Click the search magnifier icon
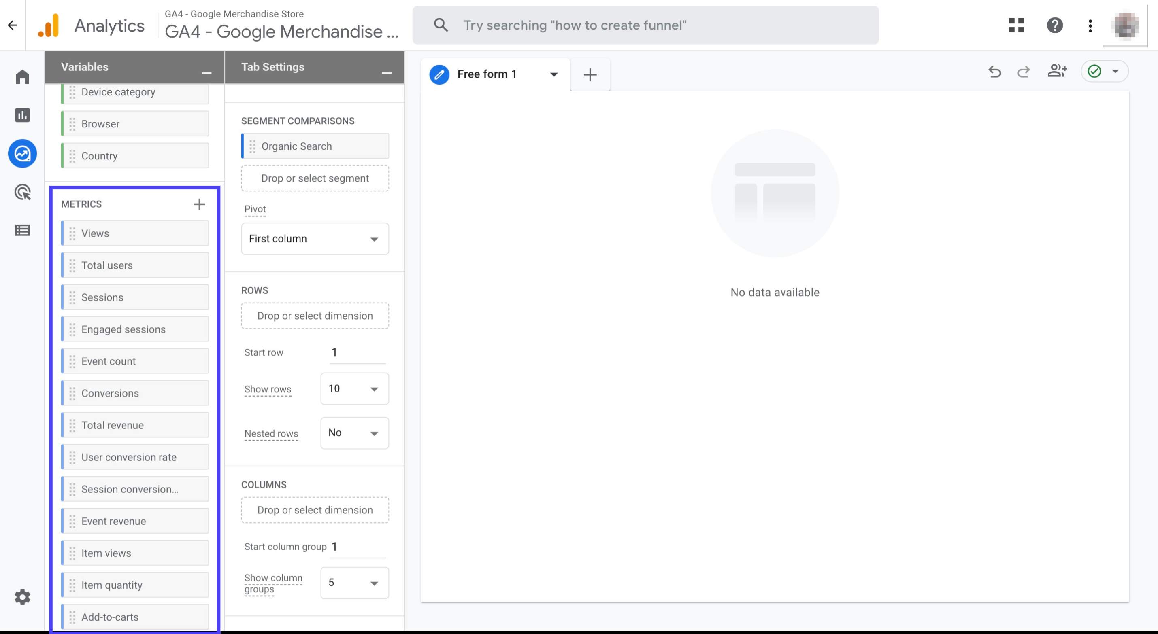The image size is (1158, 634). point(441,25)
